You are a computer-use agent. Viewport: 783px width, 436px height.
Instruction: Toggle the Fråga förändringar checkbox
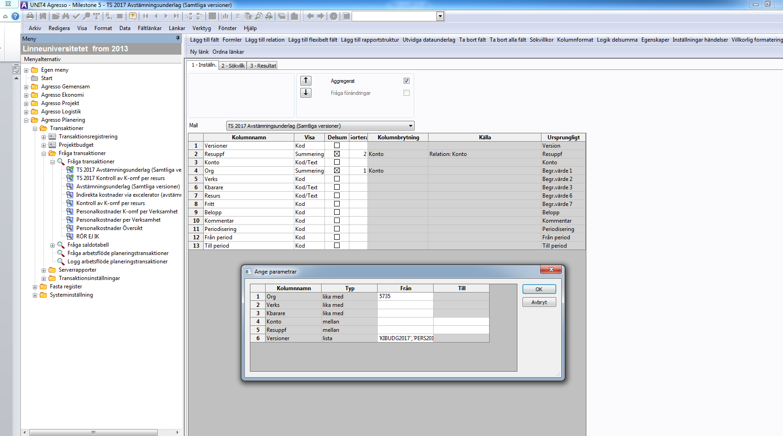(406, 93)
